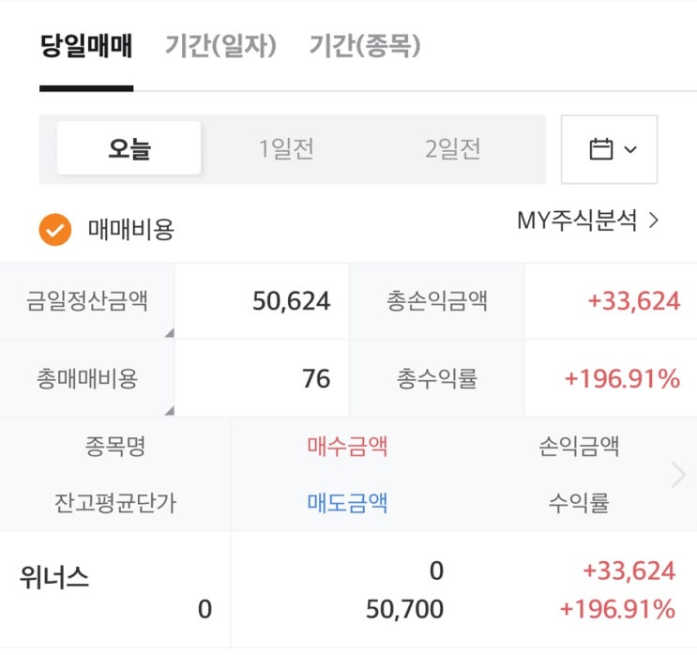Switch to the 기간(종목) tab

(x=365, y=45)
